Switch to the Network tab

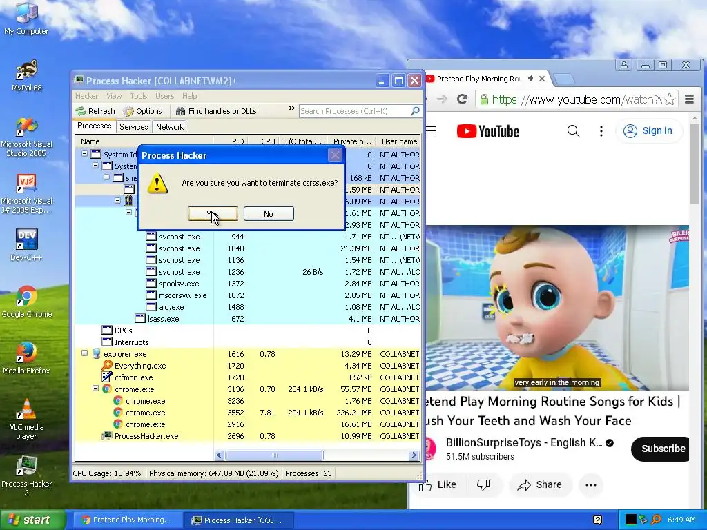[170, 127]
